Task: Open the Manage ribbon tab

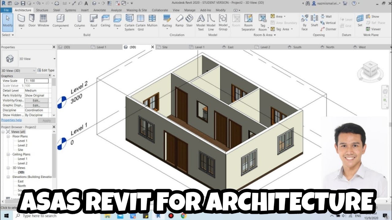Action: click(190, 10)
